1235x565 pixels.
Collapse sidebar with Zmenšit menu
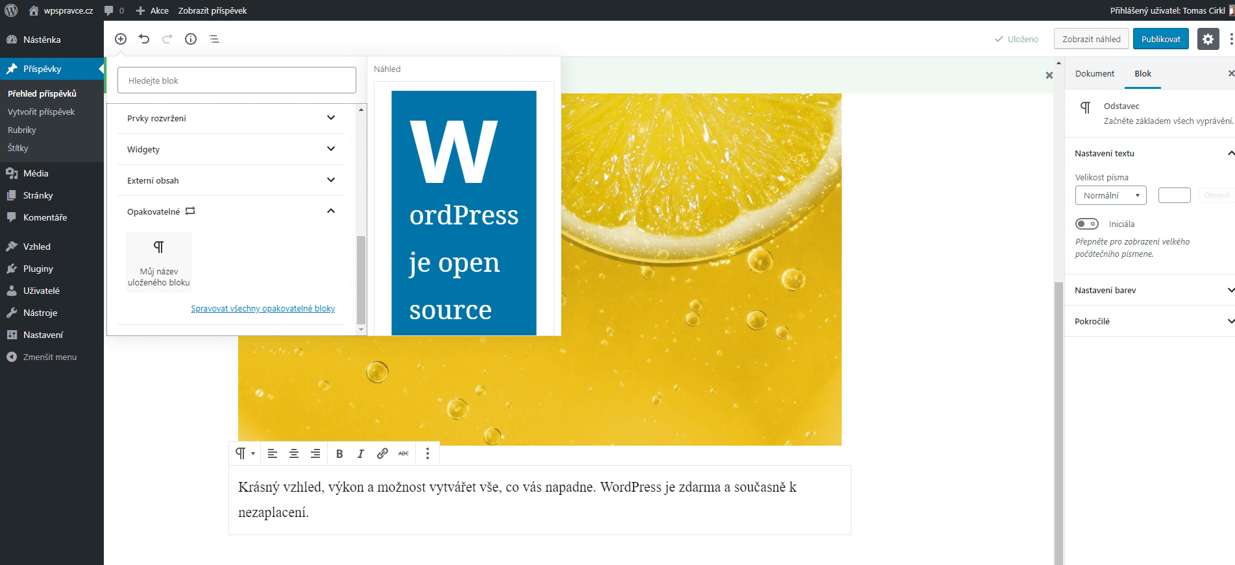pyautogui.click(x=52, y=357)
